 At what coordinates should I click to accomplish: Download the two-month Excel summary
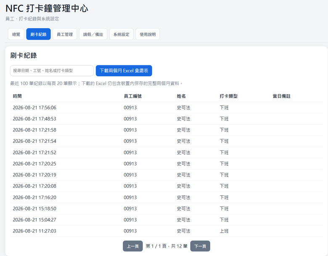pos(124,71)
